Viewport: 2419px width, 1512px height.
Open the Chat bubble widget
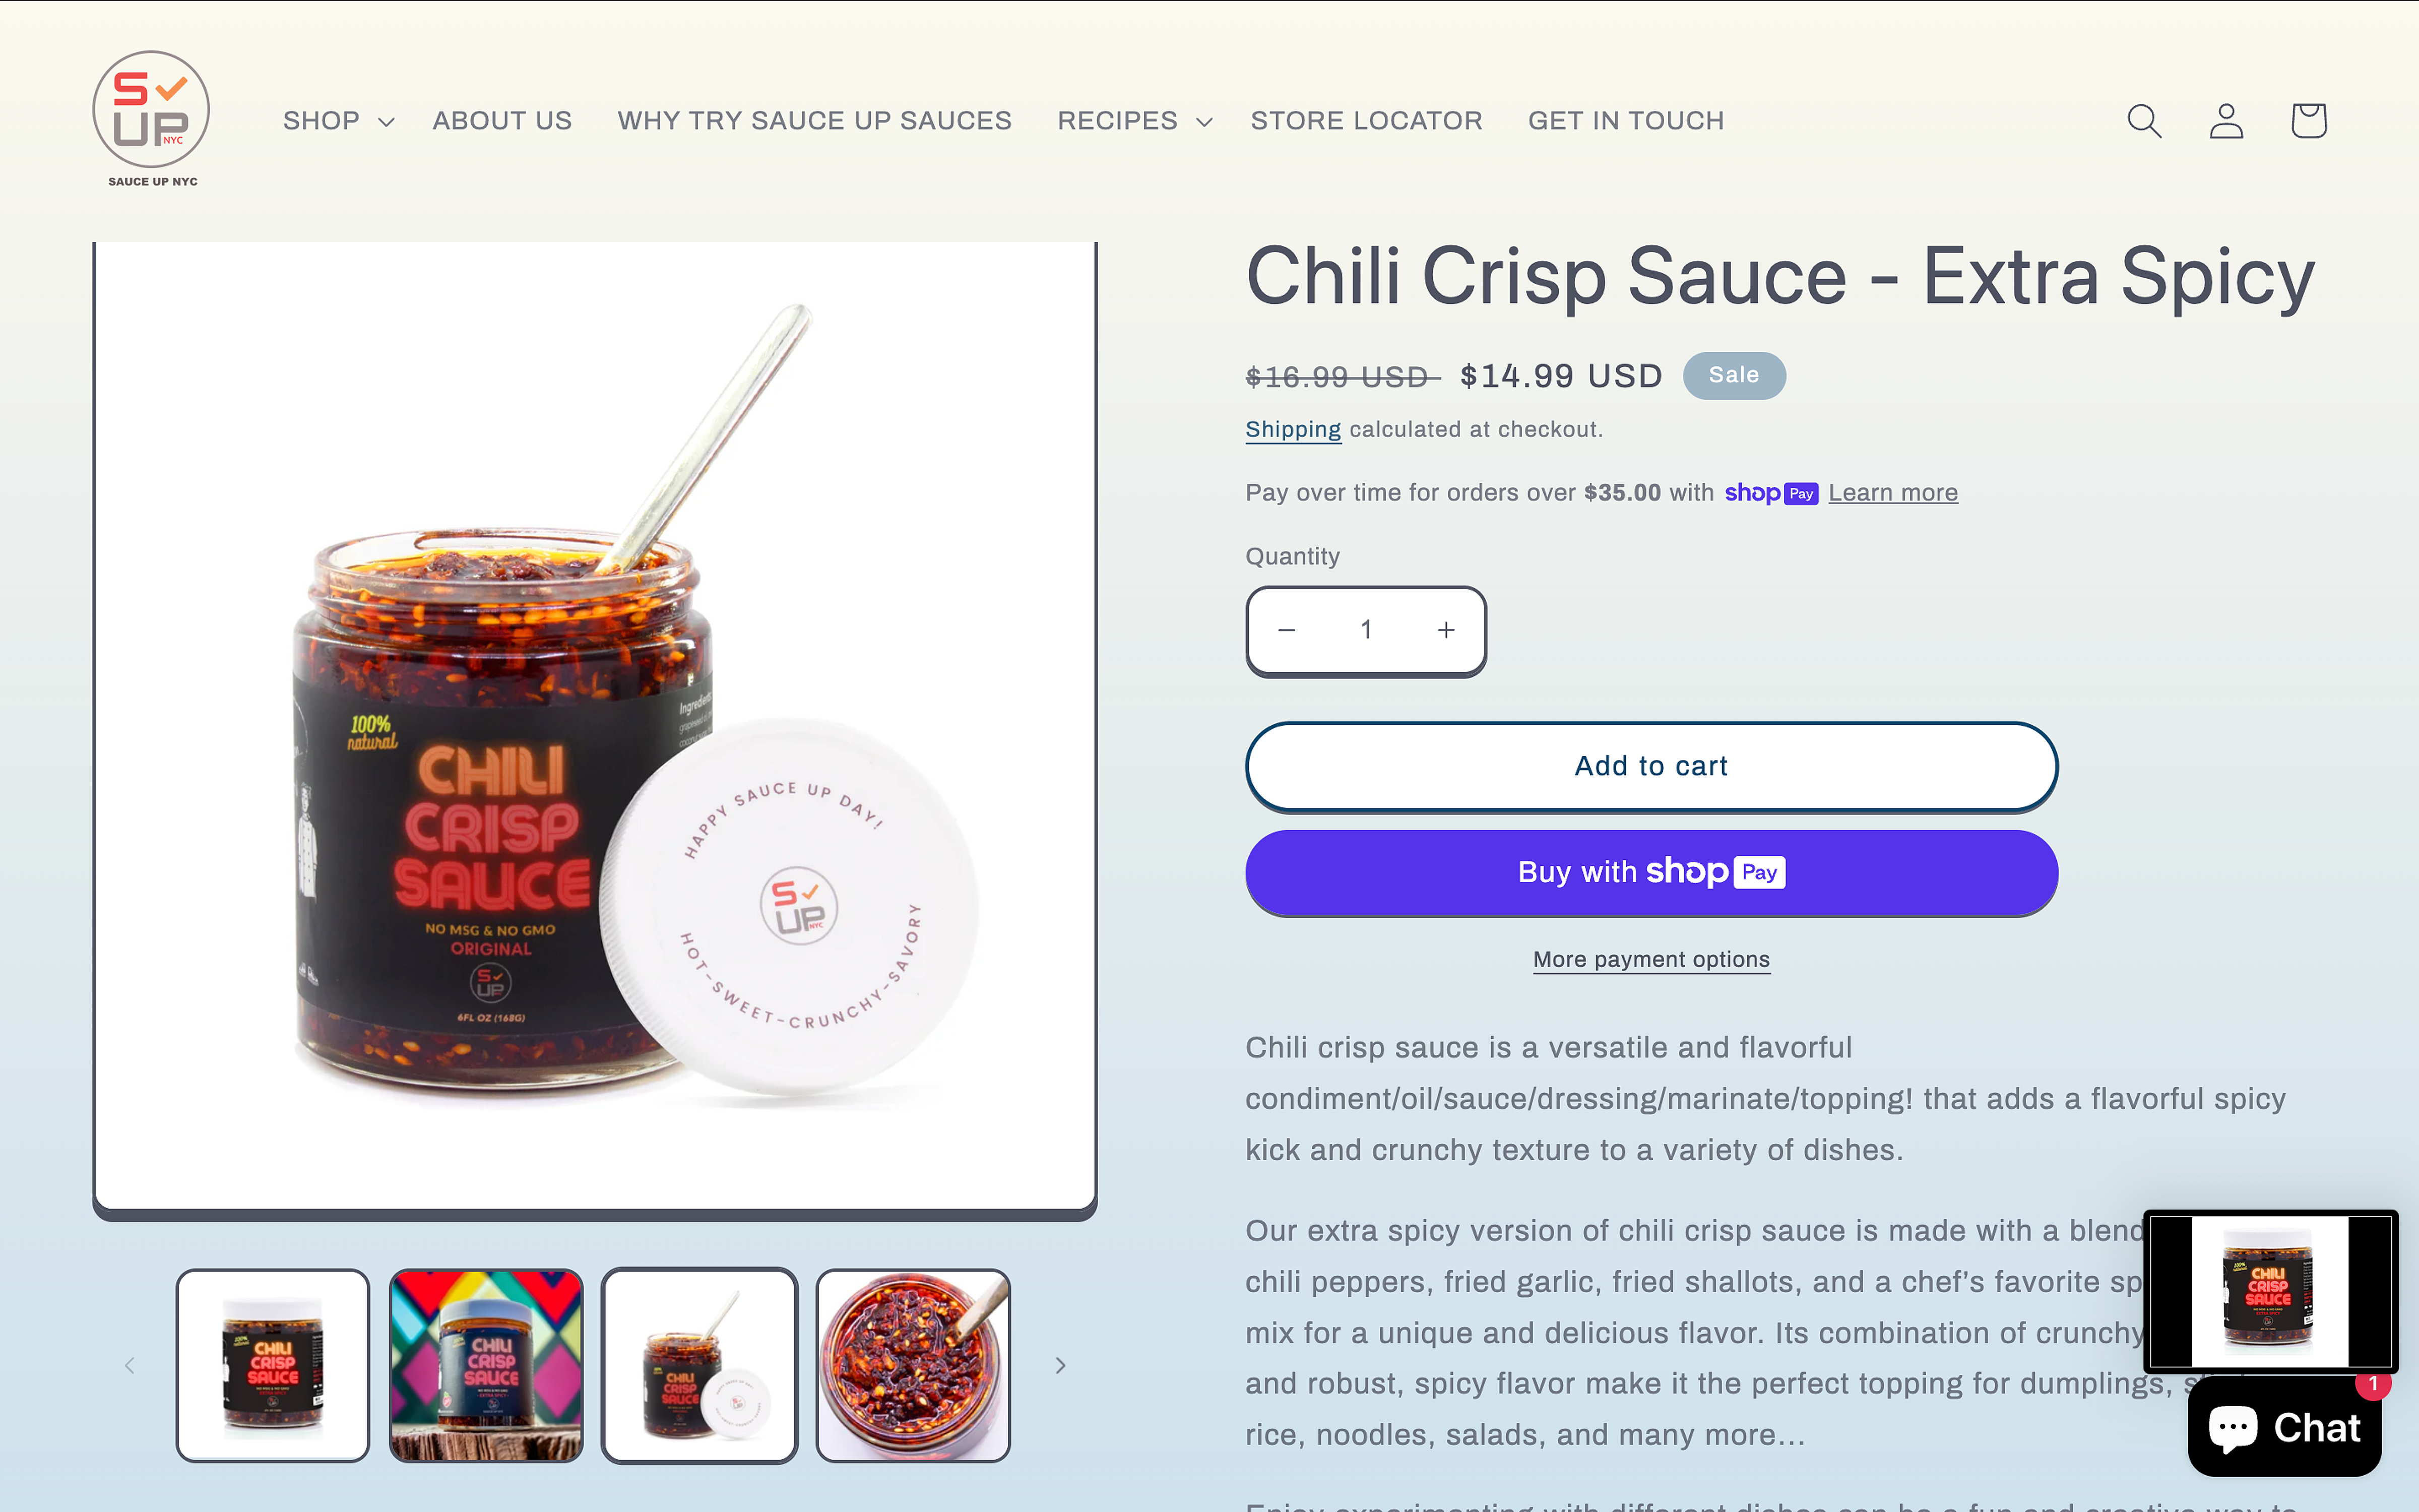(2284, 1427)
